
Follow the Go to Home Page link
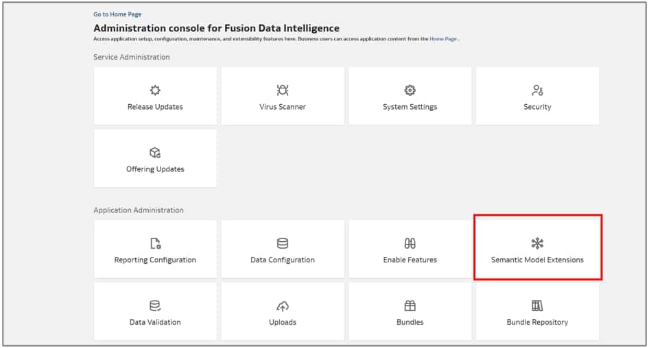click(117, 14)
